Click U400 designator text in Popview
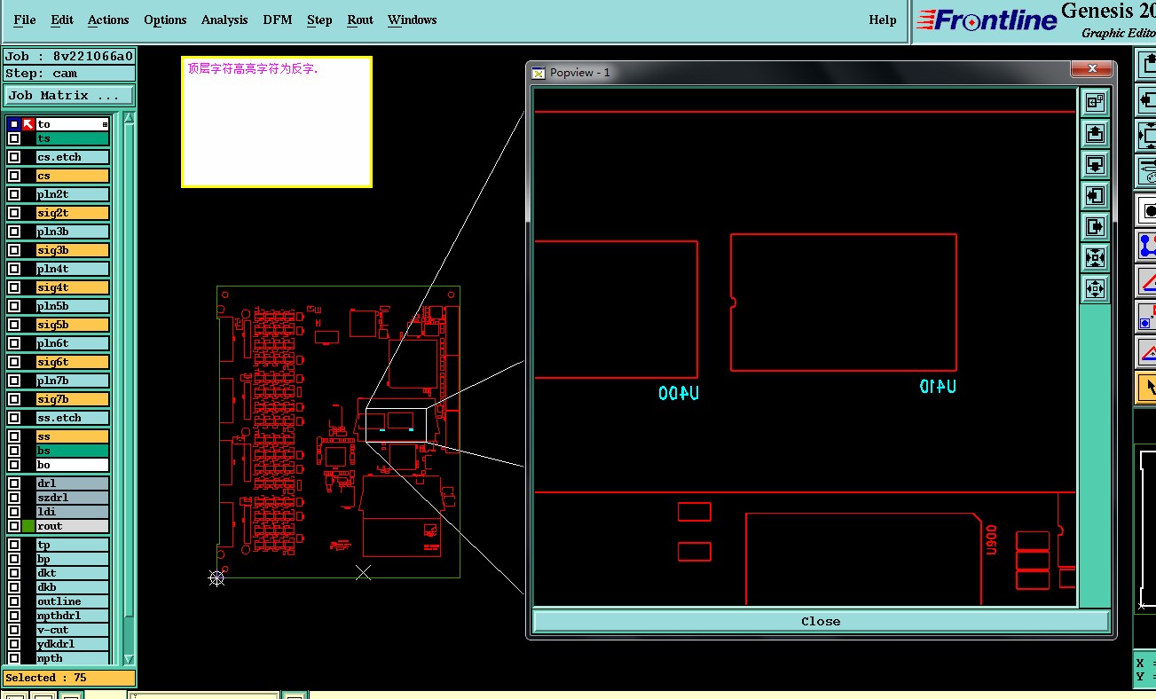The width and height of the screenshot is (1156, 699). (x=679, y=393)
